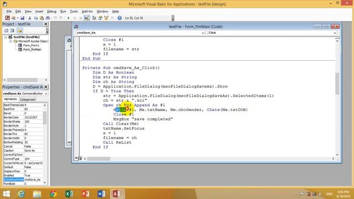The width and height of the screenshot is (354, 199).
Task: Click View Object icon in Project pane
Action: [x=12, y=31]
